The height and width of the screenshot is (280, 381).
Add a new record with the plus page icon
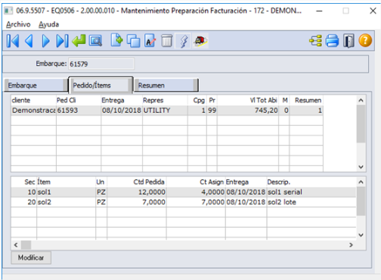click(x=116, y=40)
